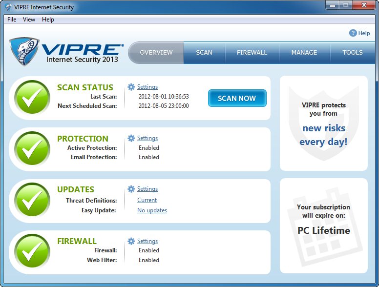Minimize the VIPRE window
Viewport: 379px width, 287px height.
[x=333, y=5]
